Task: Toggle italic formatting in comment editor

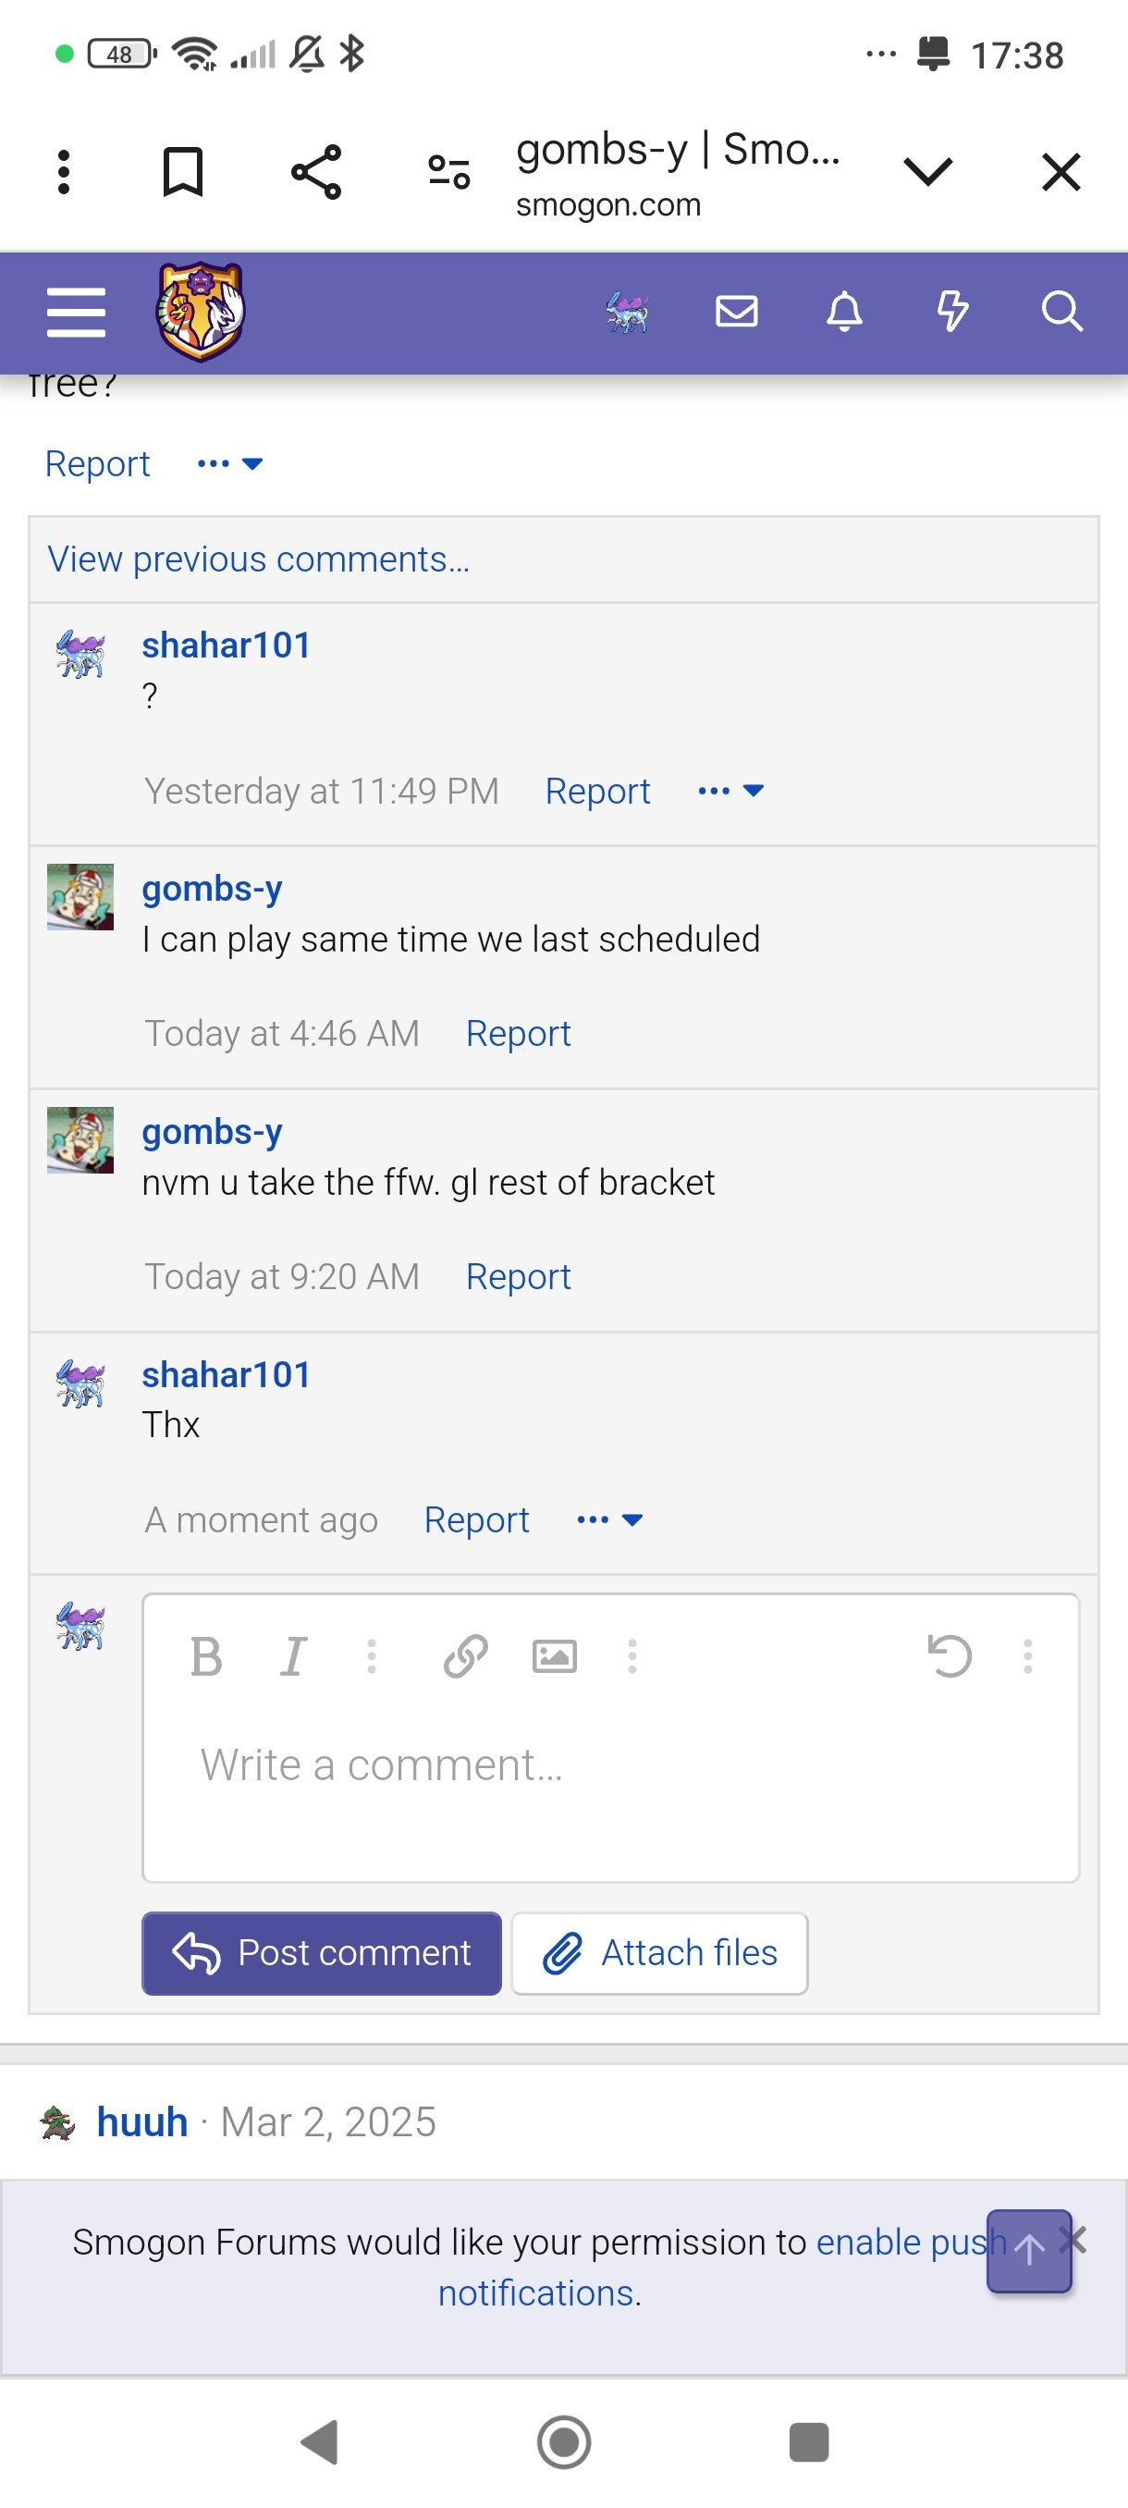Action: click(293, 1655)
